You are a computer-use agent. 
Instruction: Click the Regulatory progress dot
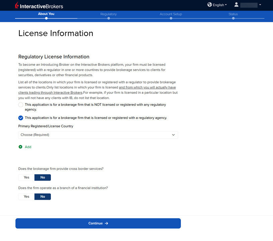pos(109,18)
